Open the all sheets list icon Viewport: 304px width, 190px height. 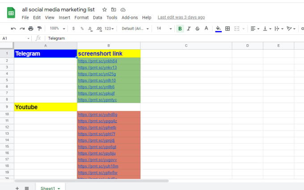27,188
